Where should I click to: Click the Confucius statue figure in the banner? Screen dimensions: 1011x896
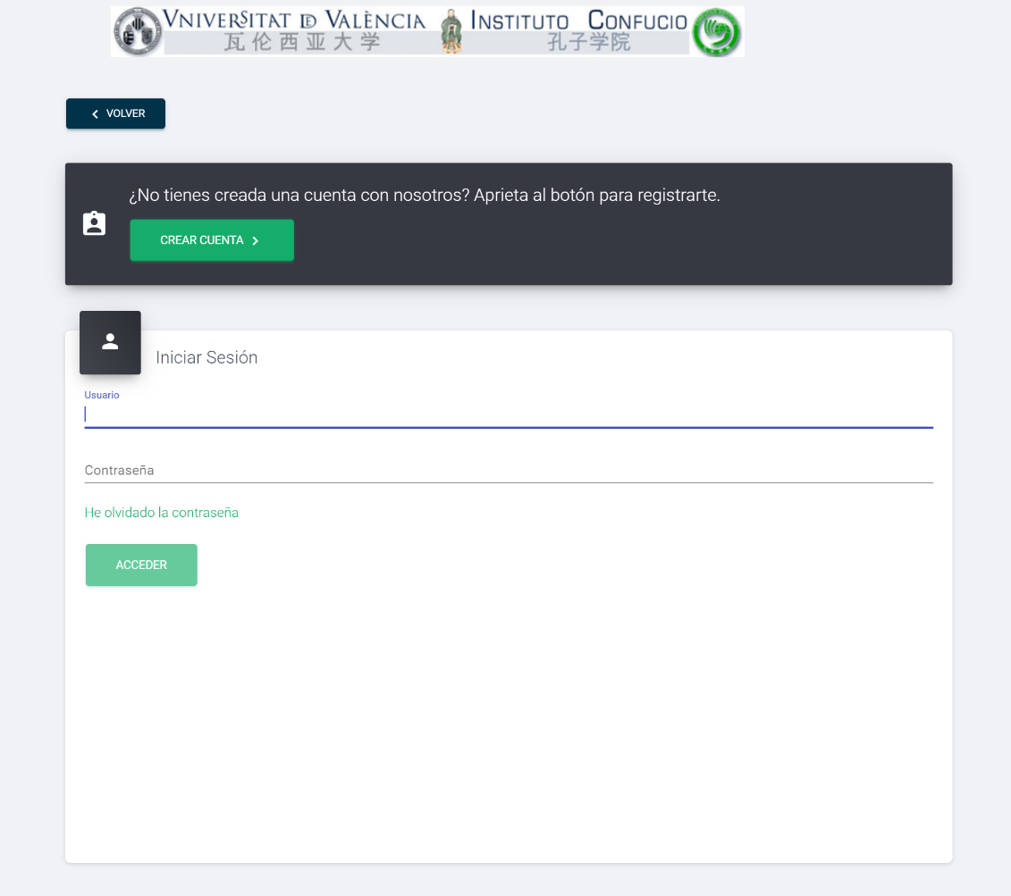point(451,31)
